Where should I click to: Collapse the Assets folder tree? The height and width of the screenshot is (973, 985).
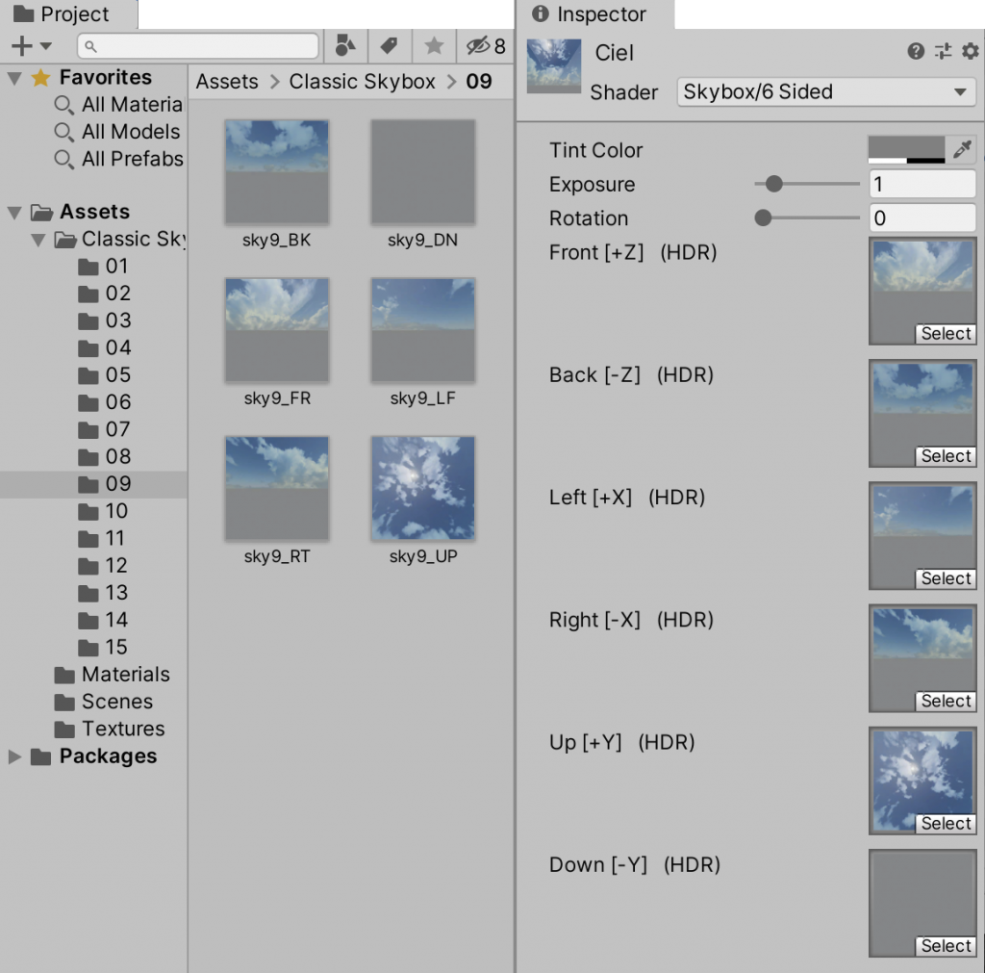[14, 212]
